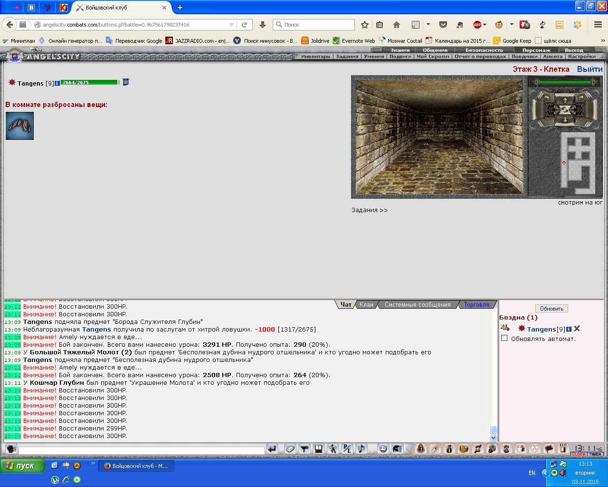Click the exchange arrows icon in bottom panel
Image resolution: width=608 pixels, height=487 pixels.
pyautogui.click(x=478, y=448)
